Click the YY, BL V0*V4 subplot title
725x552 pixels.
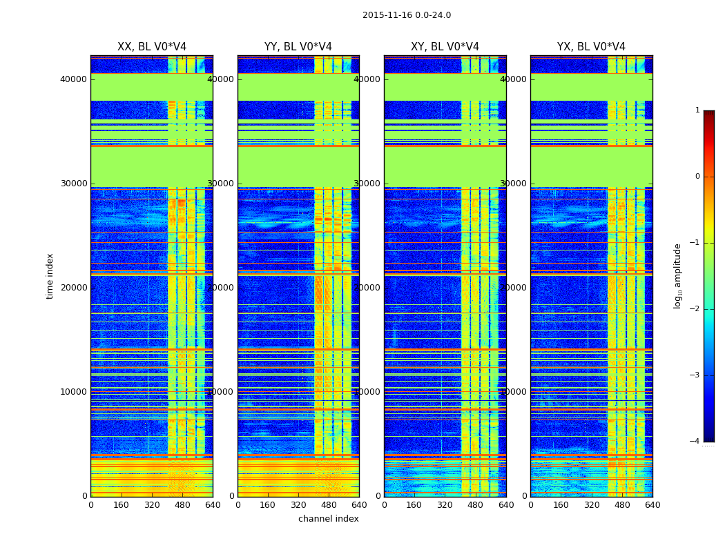298,47
